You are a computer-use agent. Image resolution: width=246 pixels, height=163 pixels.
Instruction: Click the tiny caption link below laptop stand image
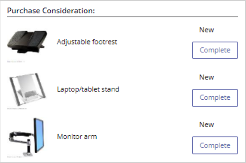[x=17, y=109]
